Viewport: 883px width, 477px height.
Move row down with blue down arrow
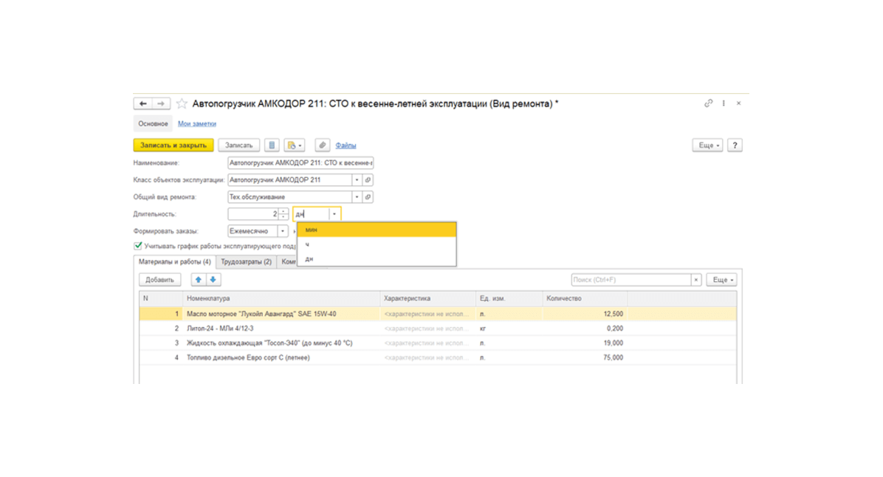tap(213, 280)
